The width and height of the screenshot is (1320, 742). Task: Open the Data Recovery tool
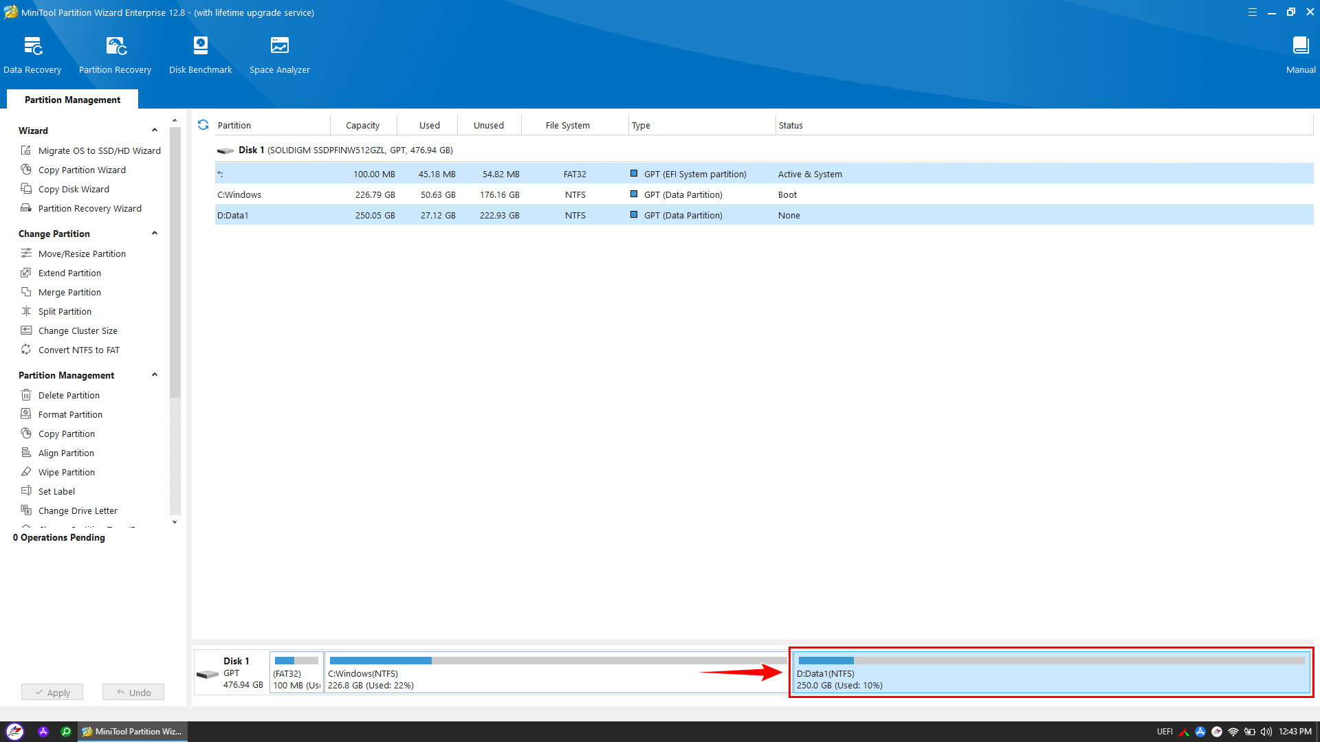tap(33, 54)
